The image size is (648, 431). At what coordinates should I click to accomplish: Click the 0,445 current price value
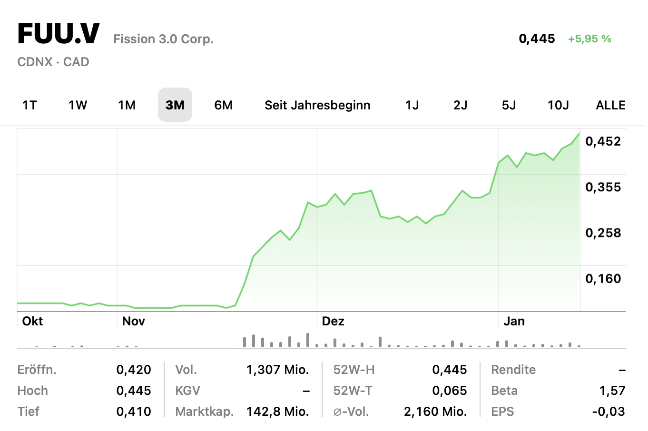(x=537, y=39)
